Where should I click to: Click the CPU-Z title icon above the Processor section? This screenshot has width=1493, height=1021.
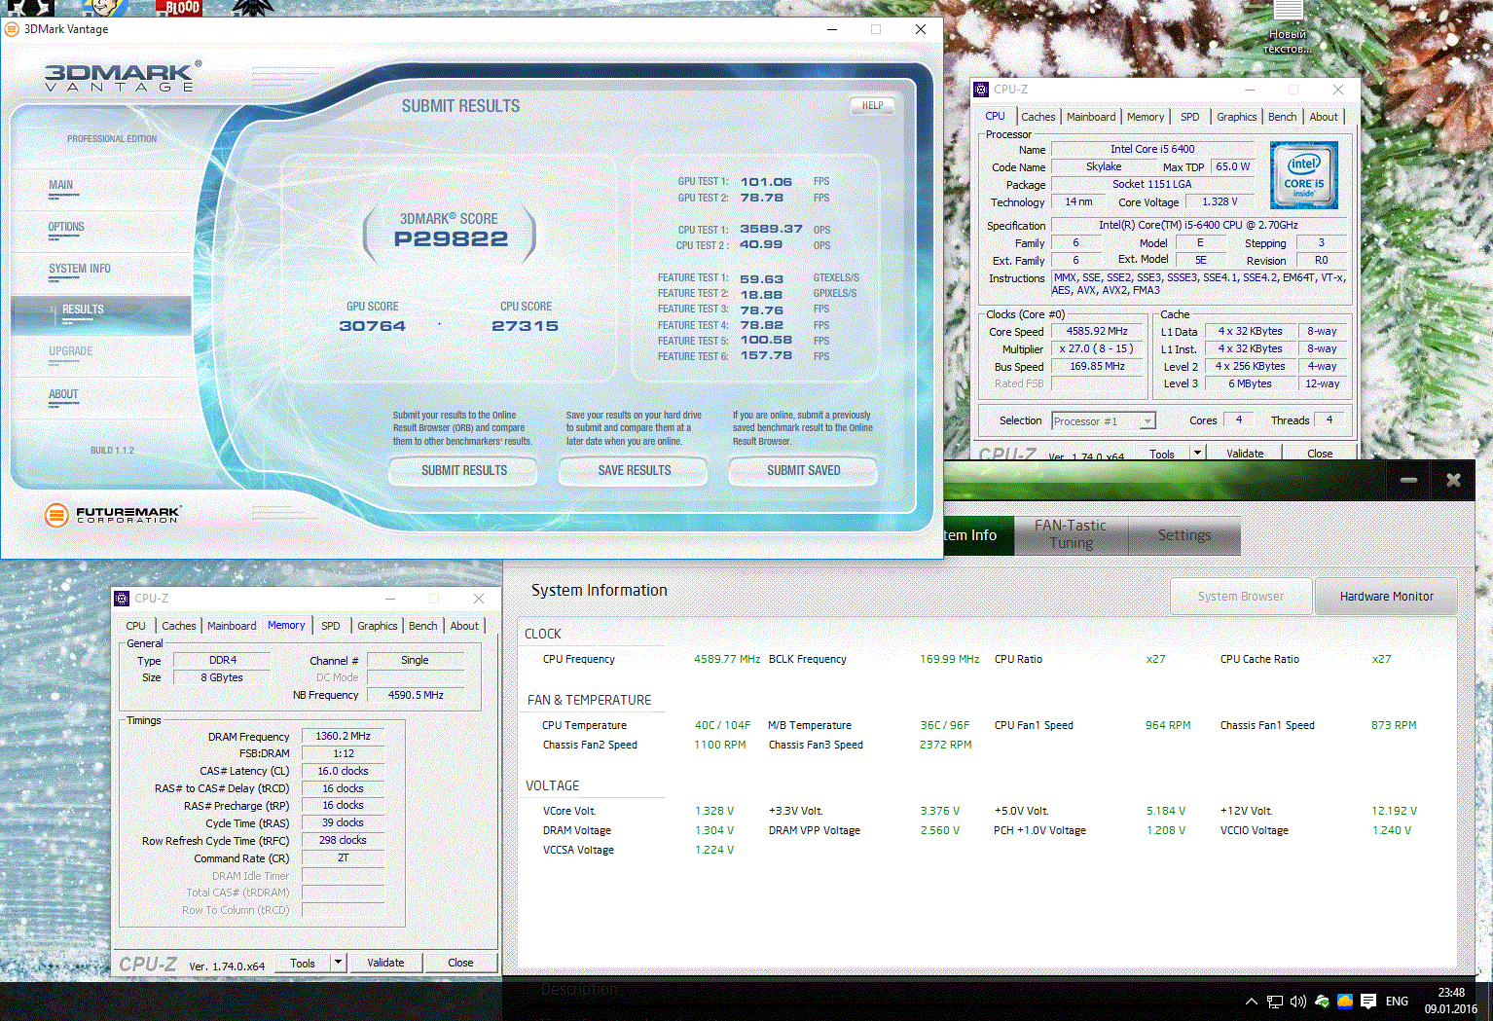tap(981, 90)
